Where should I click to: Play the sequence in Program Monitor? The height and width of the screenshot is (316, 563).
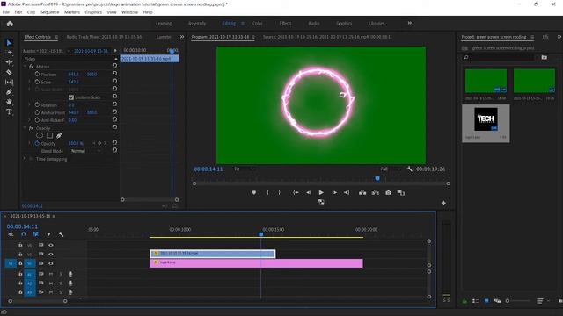tap(321, 193)
